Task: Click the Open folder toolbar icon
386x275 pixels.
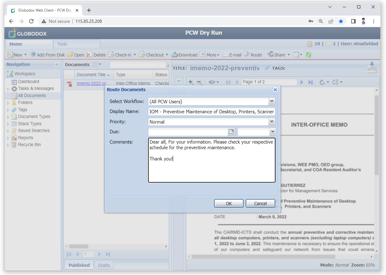Action: (70, 54)
